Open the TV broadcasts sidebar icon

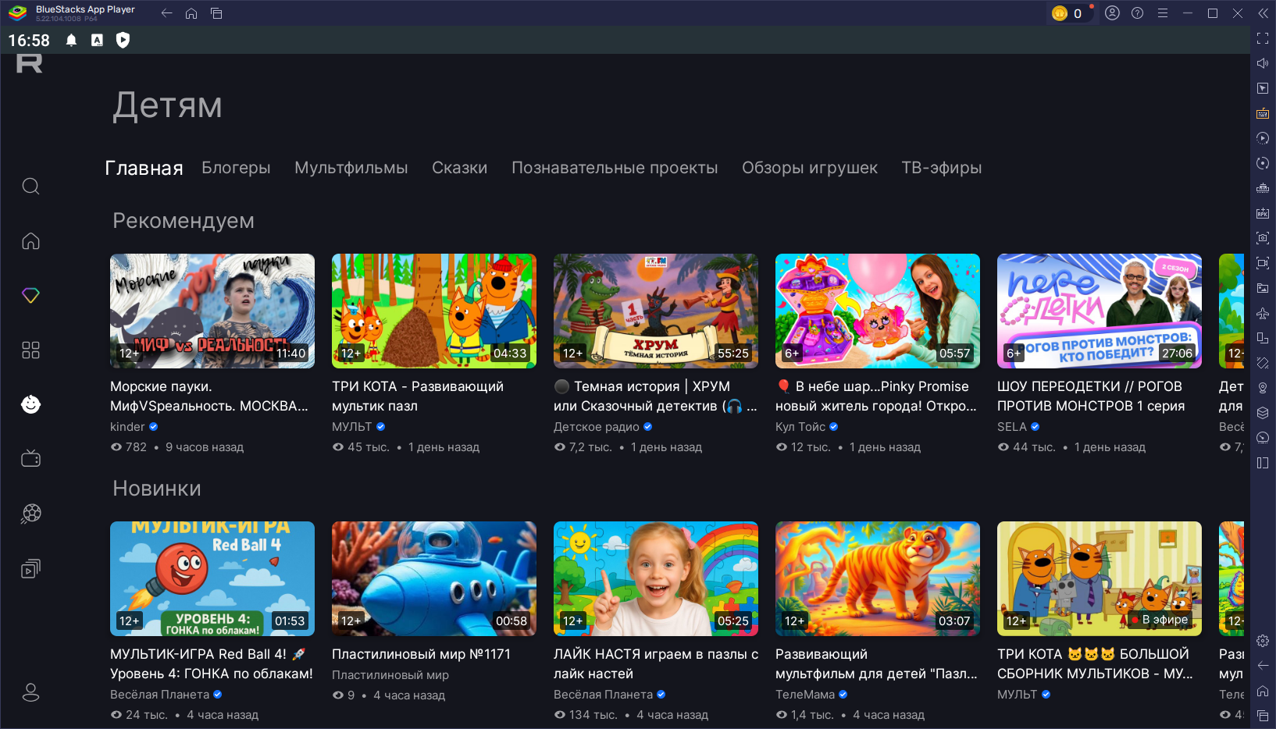30,458
